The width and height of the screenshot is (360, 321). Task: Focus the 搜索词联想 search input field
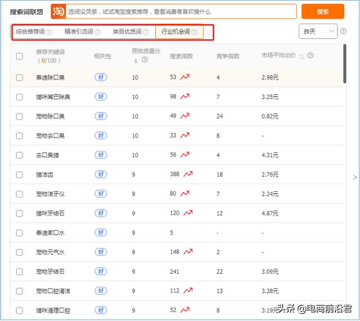181,11
